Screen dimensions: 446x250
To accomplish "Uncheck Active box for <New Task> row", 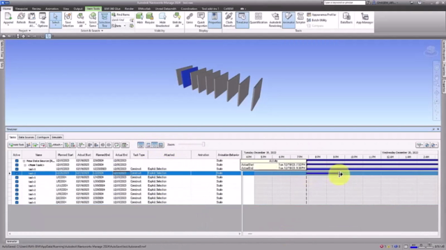I will (17, 165).
